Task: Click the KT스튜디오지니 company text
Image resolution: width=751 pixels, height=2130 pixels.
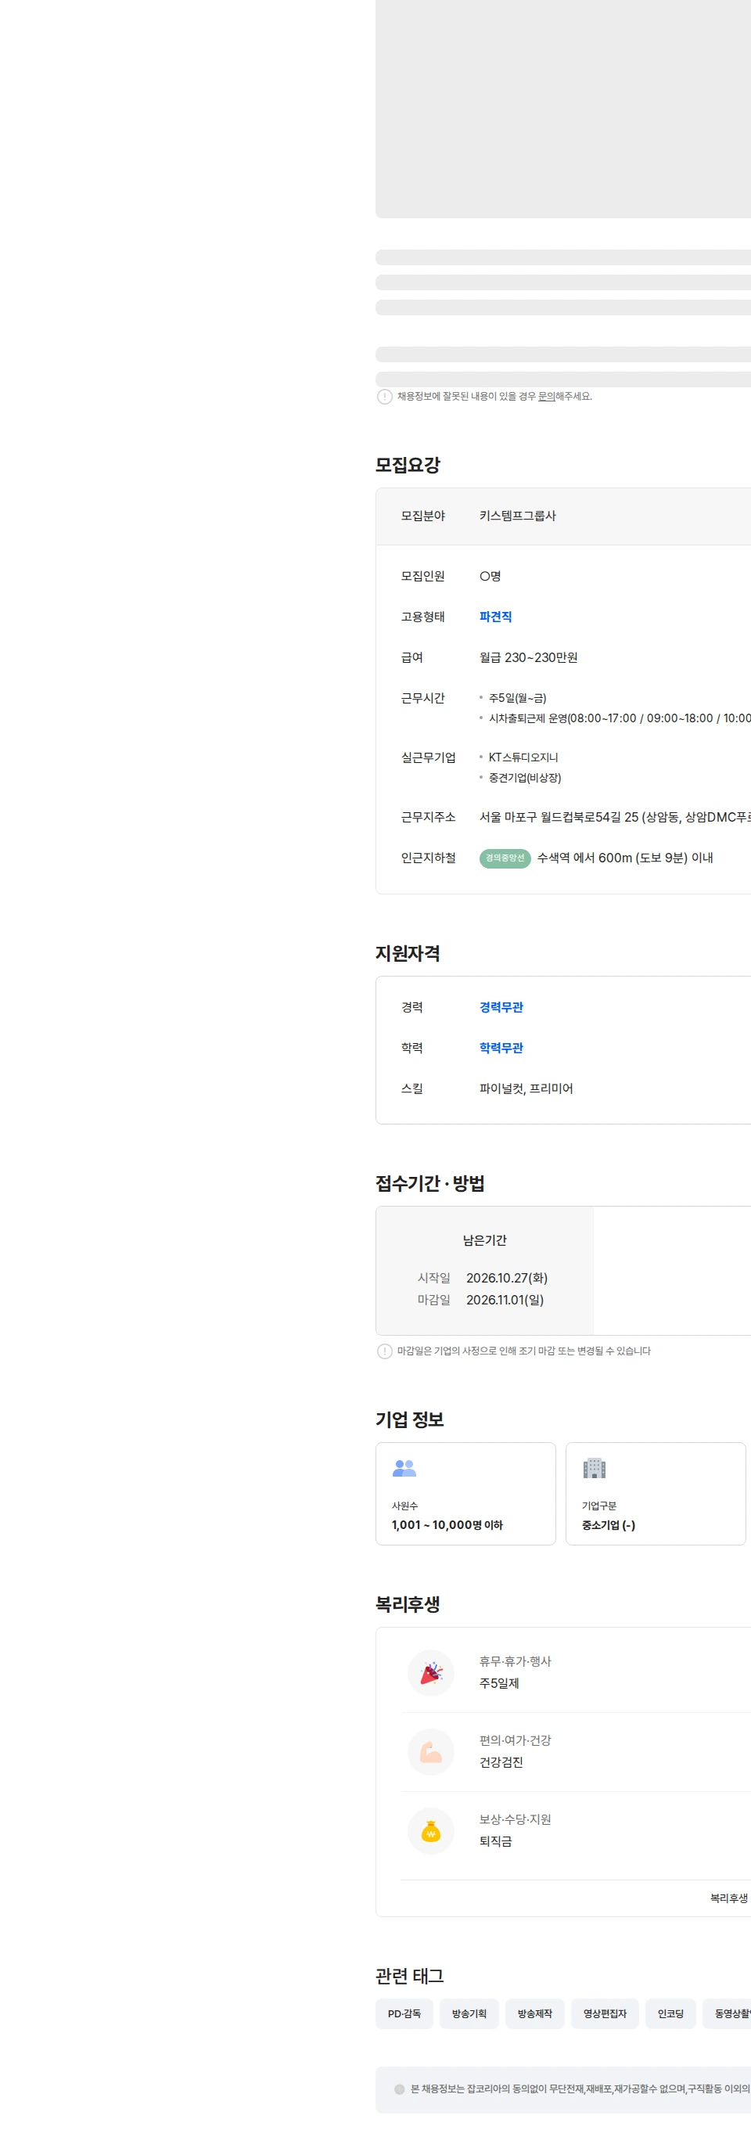Action: click(523, 757)
